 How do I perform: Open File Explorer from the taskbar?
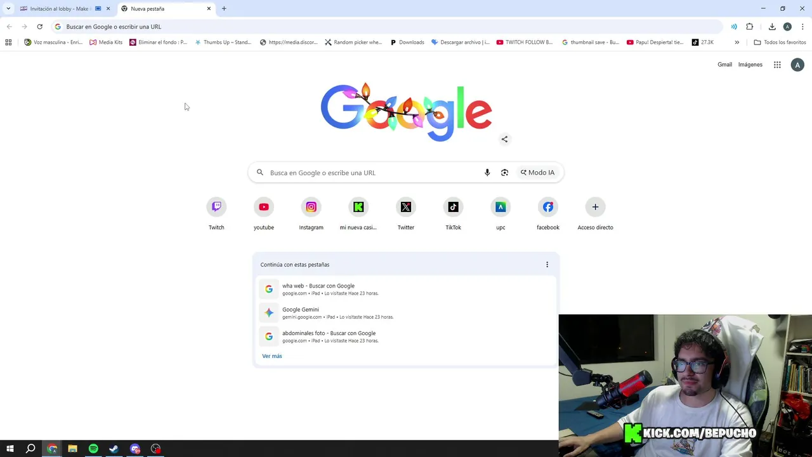tap(72, 449)
